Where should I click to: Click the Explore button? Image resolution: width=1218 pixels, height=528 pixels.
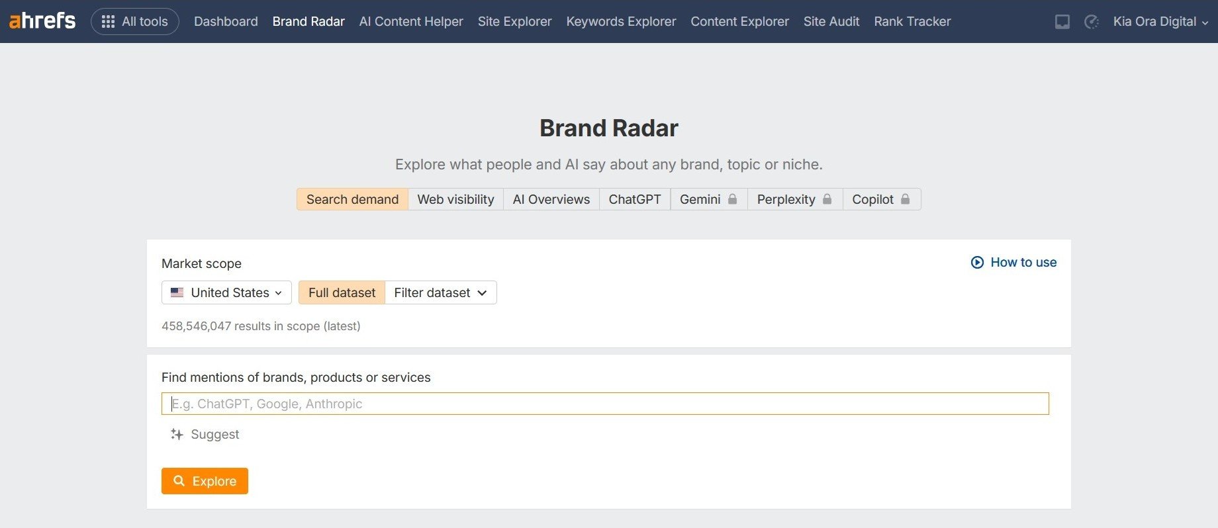point(205,481)
